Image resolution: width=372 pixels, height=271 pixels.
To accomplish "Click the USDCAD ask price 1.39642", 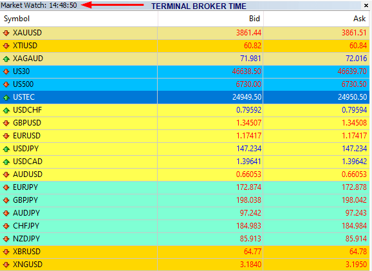I will (354, 162).
